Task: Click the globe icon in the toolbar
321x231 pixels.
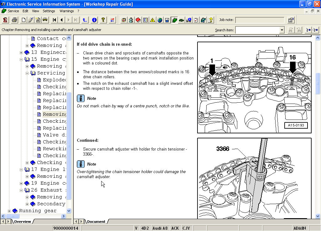Action: tap(160, 20)
